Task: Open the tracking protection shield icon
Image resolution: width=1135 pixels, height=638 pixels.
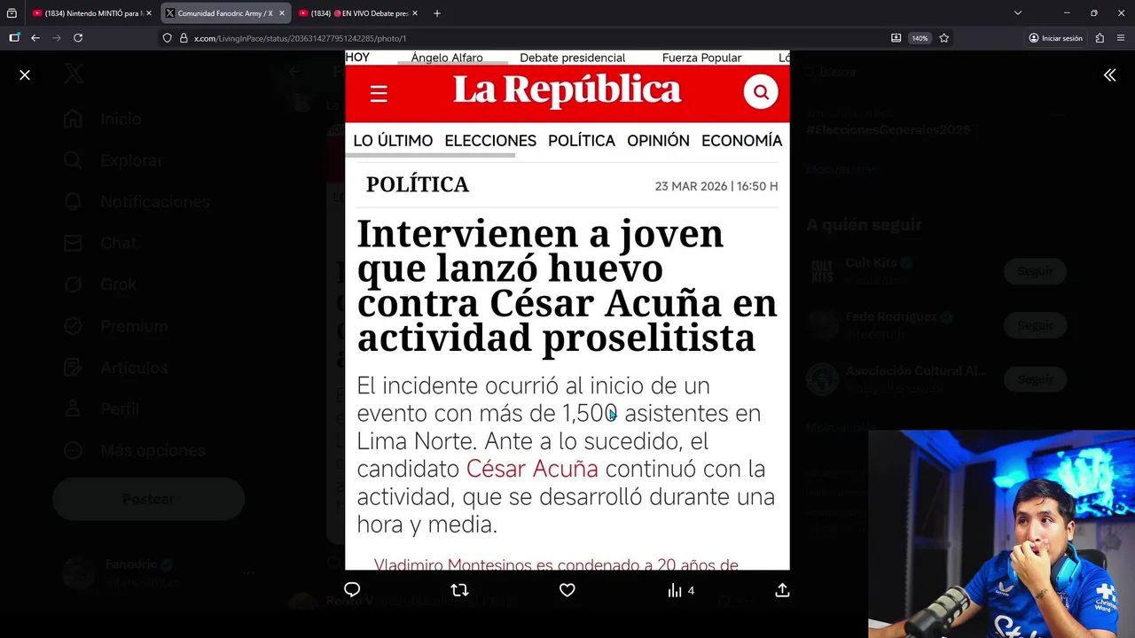Action: click(x=167, y=38)
